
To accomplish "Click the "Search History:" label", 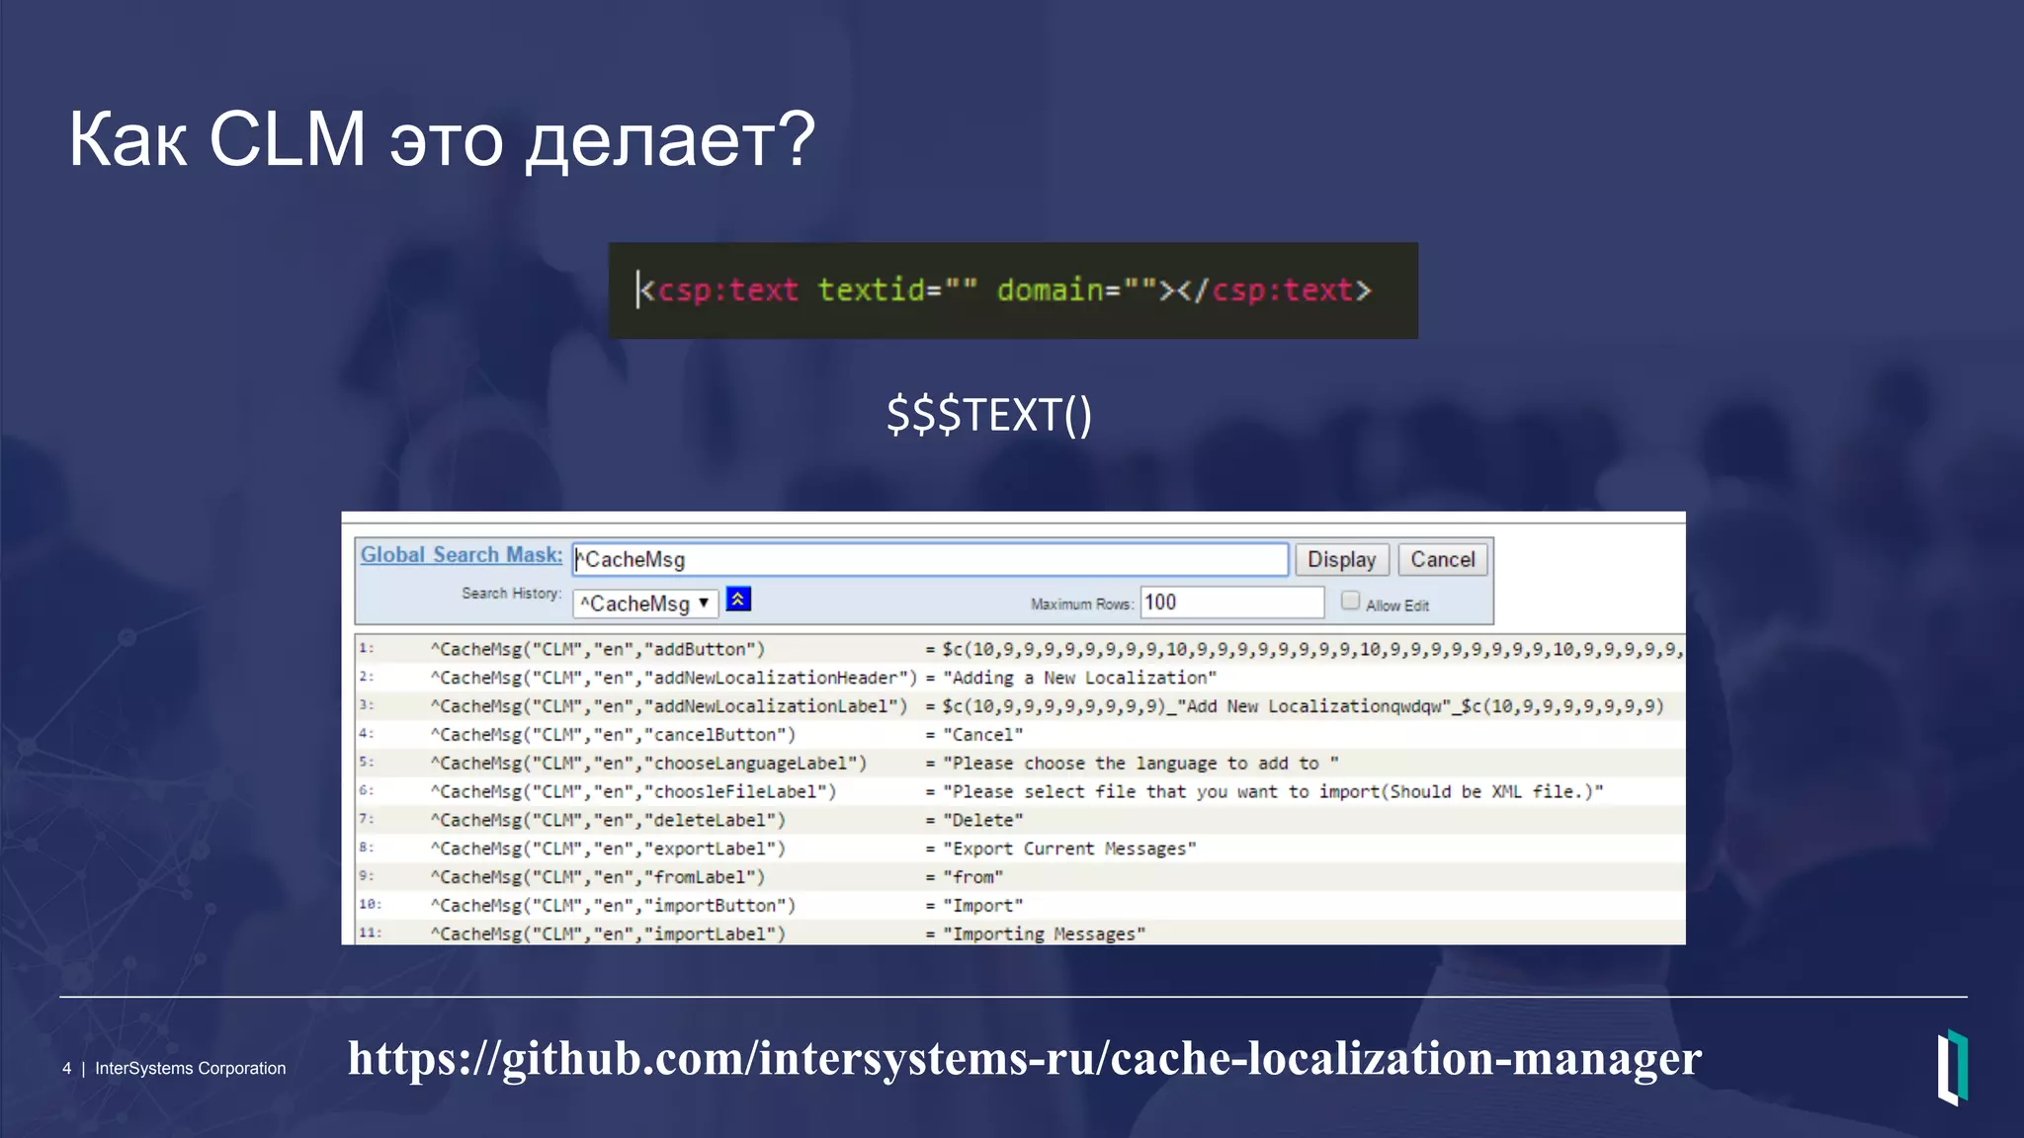I will coord(511,593).
